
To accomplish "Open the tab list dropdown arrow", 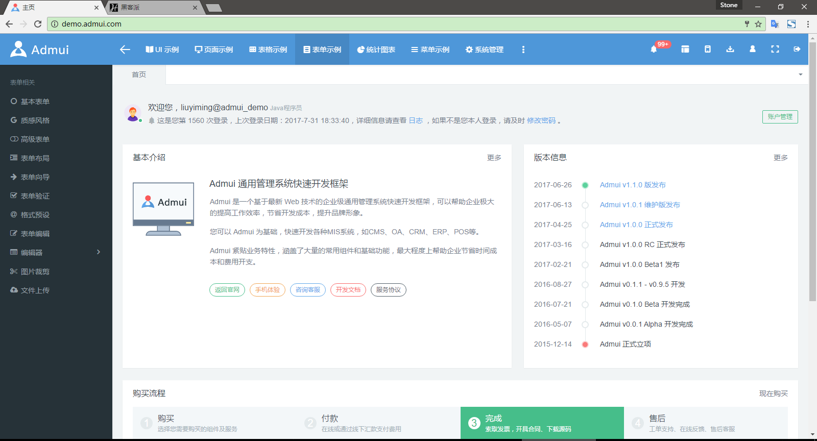I will [x=801, y=75].
